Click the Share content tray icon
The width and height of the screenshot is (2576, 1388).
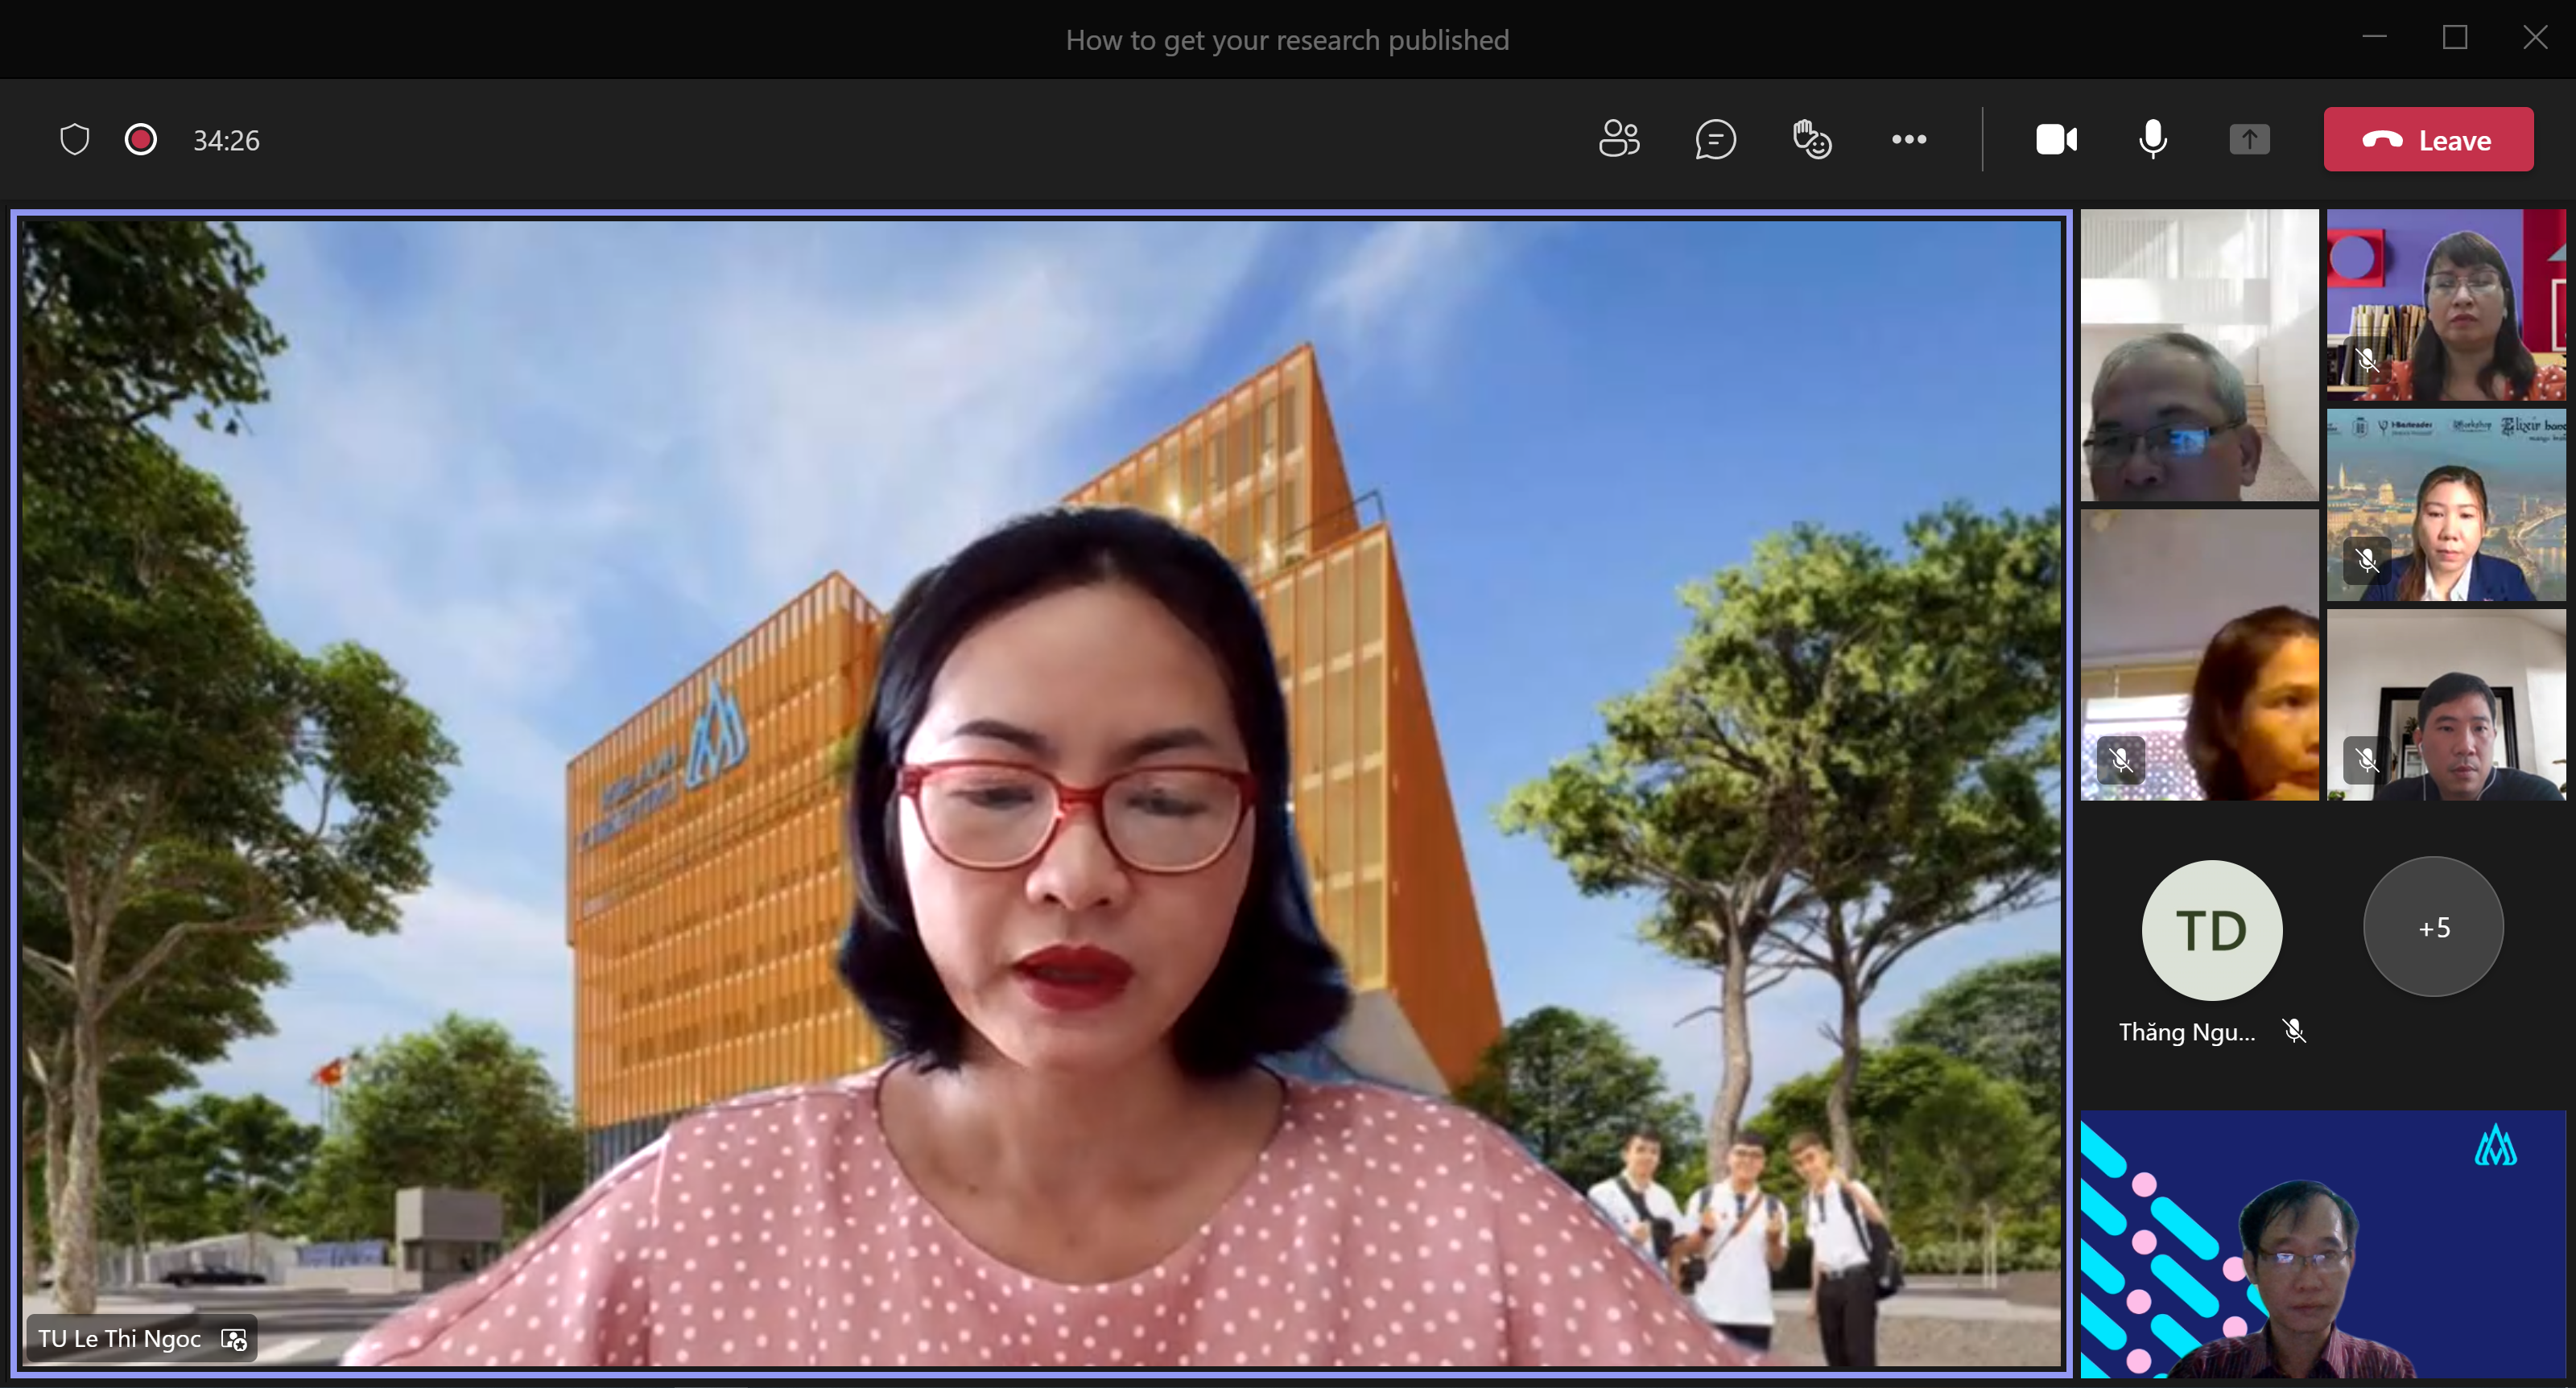click(2249, 139)
